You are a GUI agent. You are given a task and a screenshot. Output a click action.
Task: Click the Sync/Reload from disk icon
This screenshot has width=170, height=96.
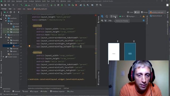pyautogui.click(x=9, y=5)
